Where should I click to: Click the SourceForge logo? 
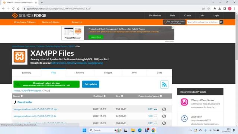point(29,16)
